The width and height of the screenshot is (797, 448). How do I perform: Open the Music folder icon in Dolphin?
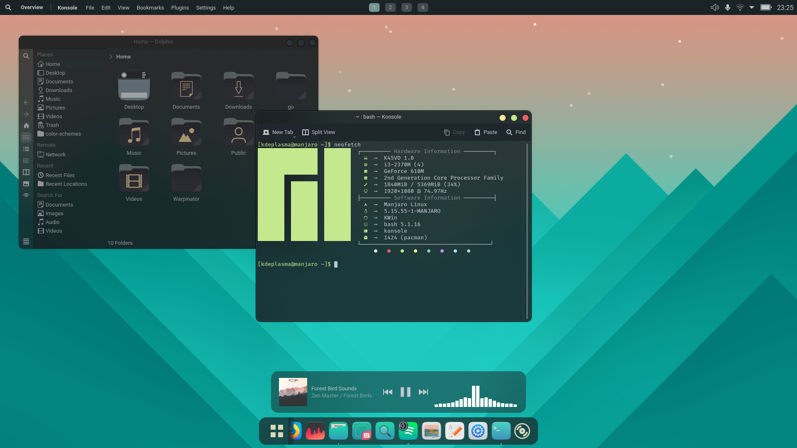click(x=134, y=132)
